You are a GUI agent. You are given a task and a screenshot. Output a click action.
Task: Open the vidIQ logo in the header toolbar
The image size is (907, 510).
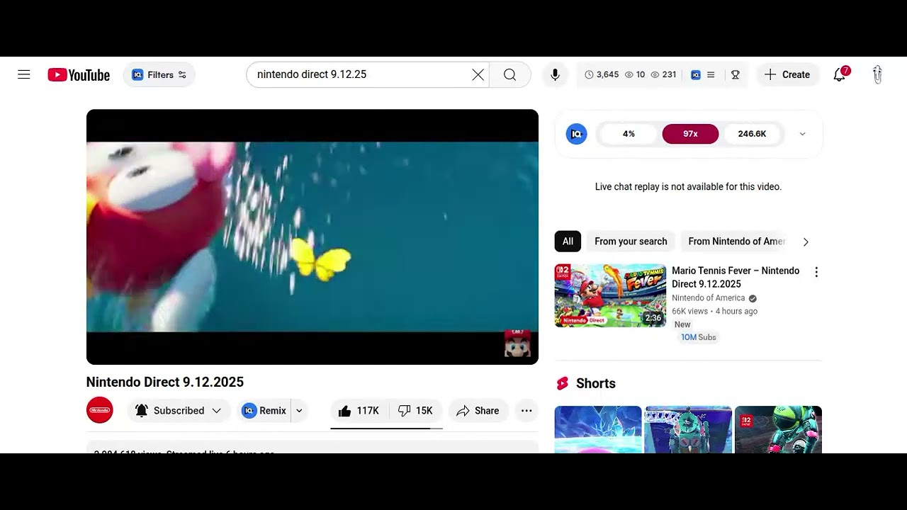696,74
